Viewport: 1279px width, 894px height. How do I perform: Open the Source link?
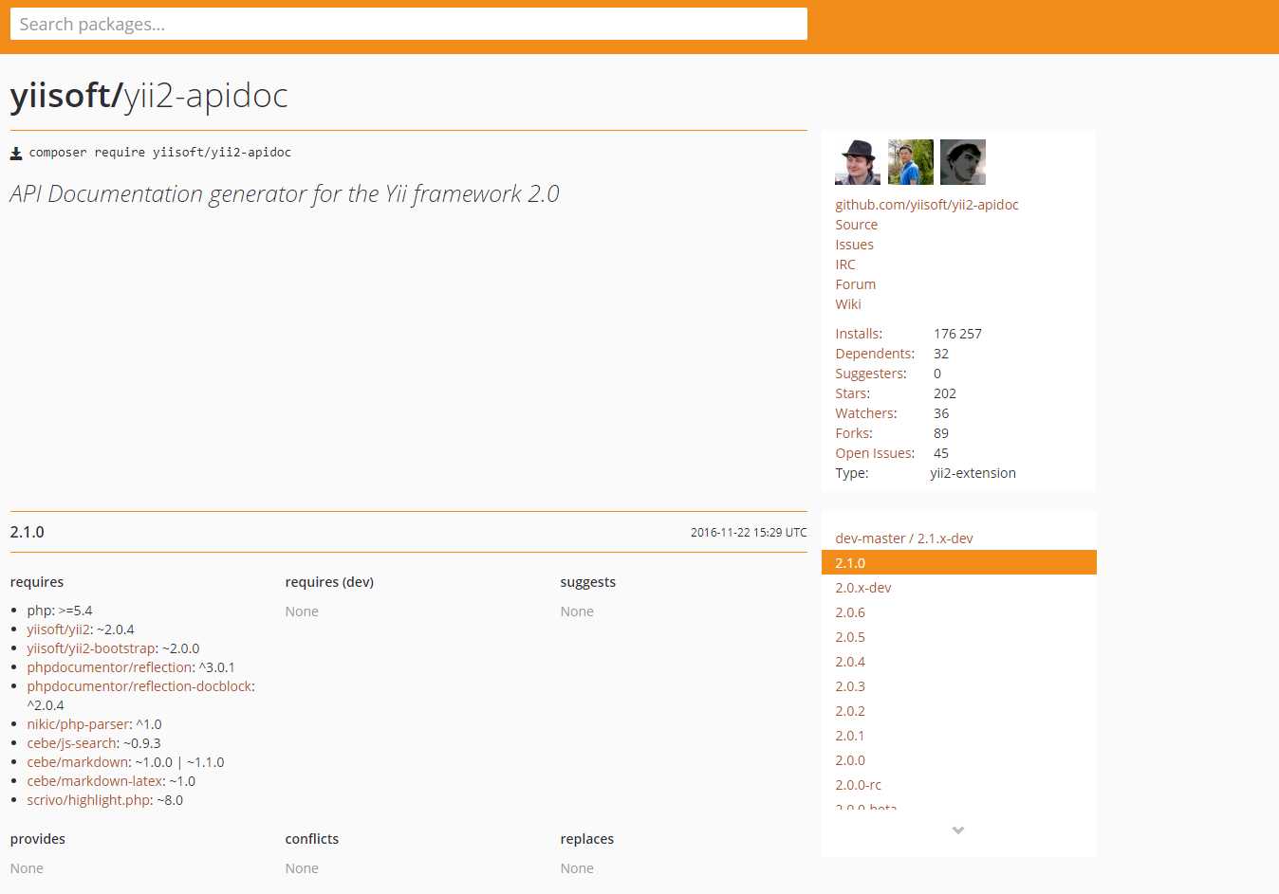[x=856, y=225]
